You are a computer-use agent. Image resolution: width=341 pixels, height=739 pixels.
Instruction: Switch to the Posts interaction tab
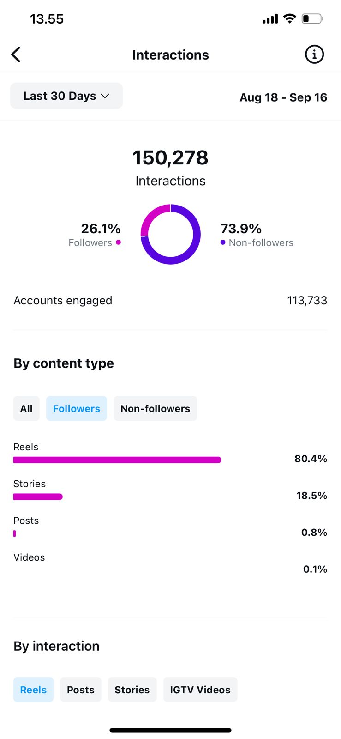coord(81,690)
